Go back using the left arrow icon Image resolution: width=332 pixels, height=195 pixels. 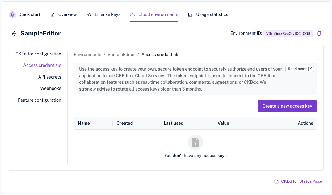tap(14, 33)
